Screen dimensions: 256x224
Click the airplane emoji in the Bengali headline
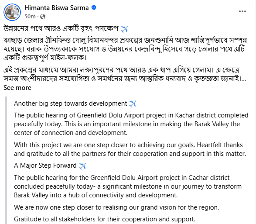point(124,29)
